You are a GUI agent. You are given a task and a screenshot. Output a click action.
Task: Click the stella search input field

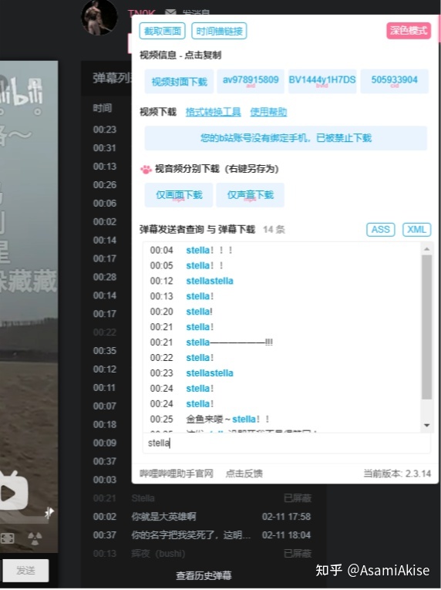tap(286, 443)
